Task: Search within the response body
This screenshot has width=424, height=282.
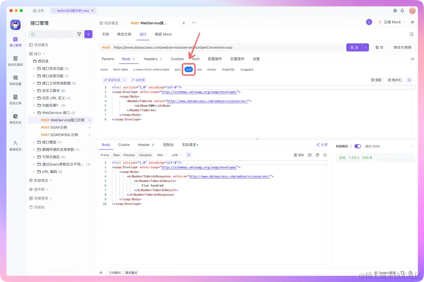Action: 325,155
